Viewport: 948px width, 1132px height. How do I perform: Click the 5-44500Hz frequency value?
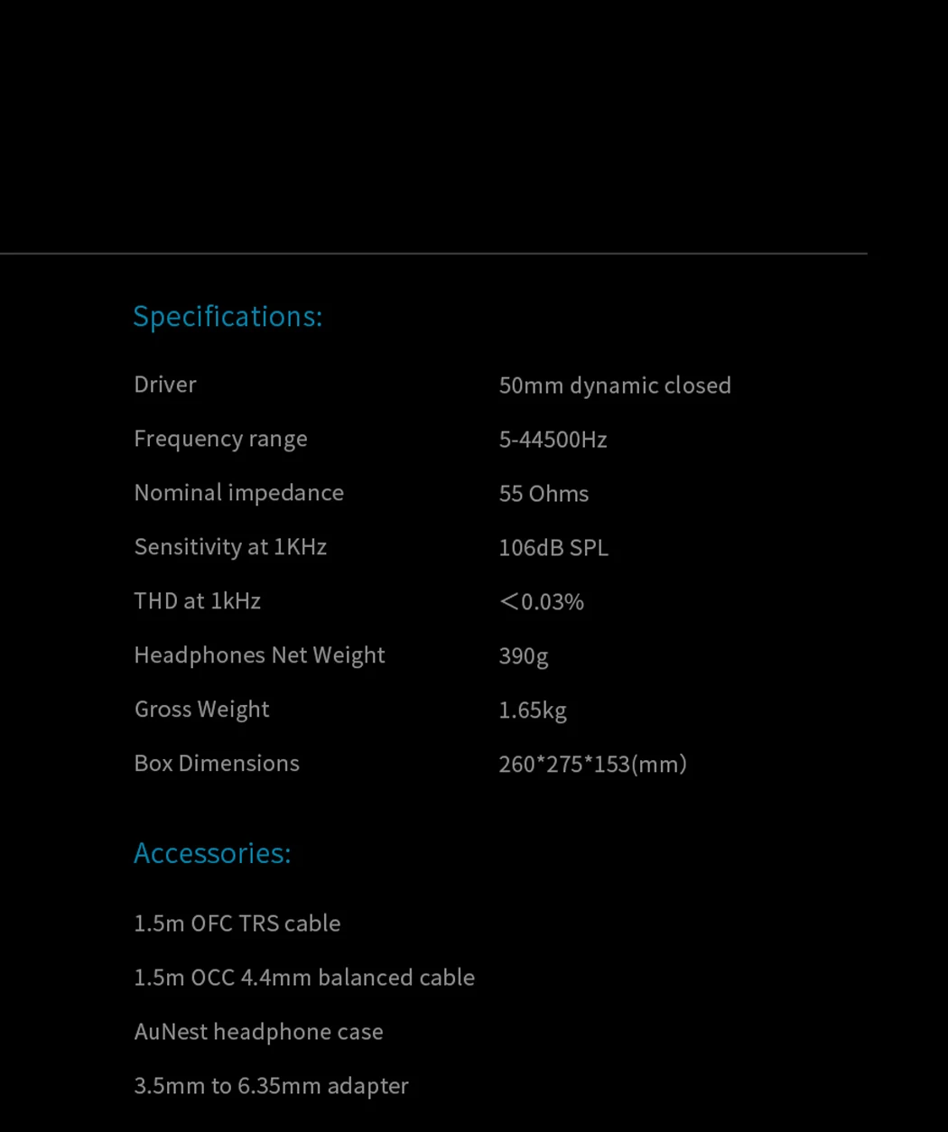[553, 440]
